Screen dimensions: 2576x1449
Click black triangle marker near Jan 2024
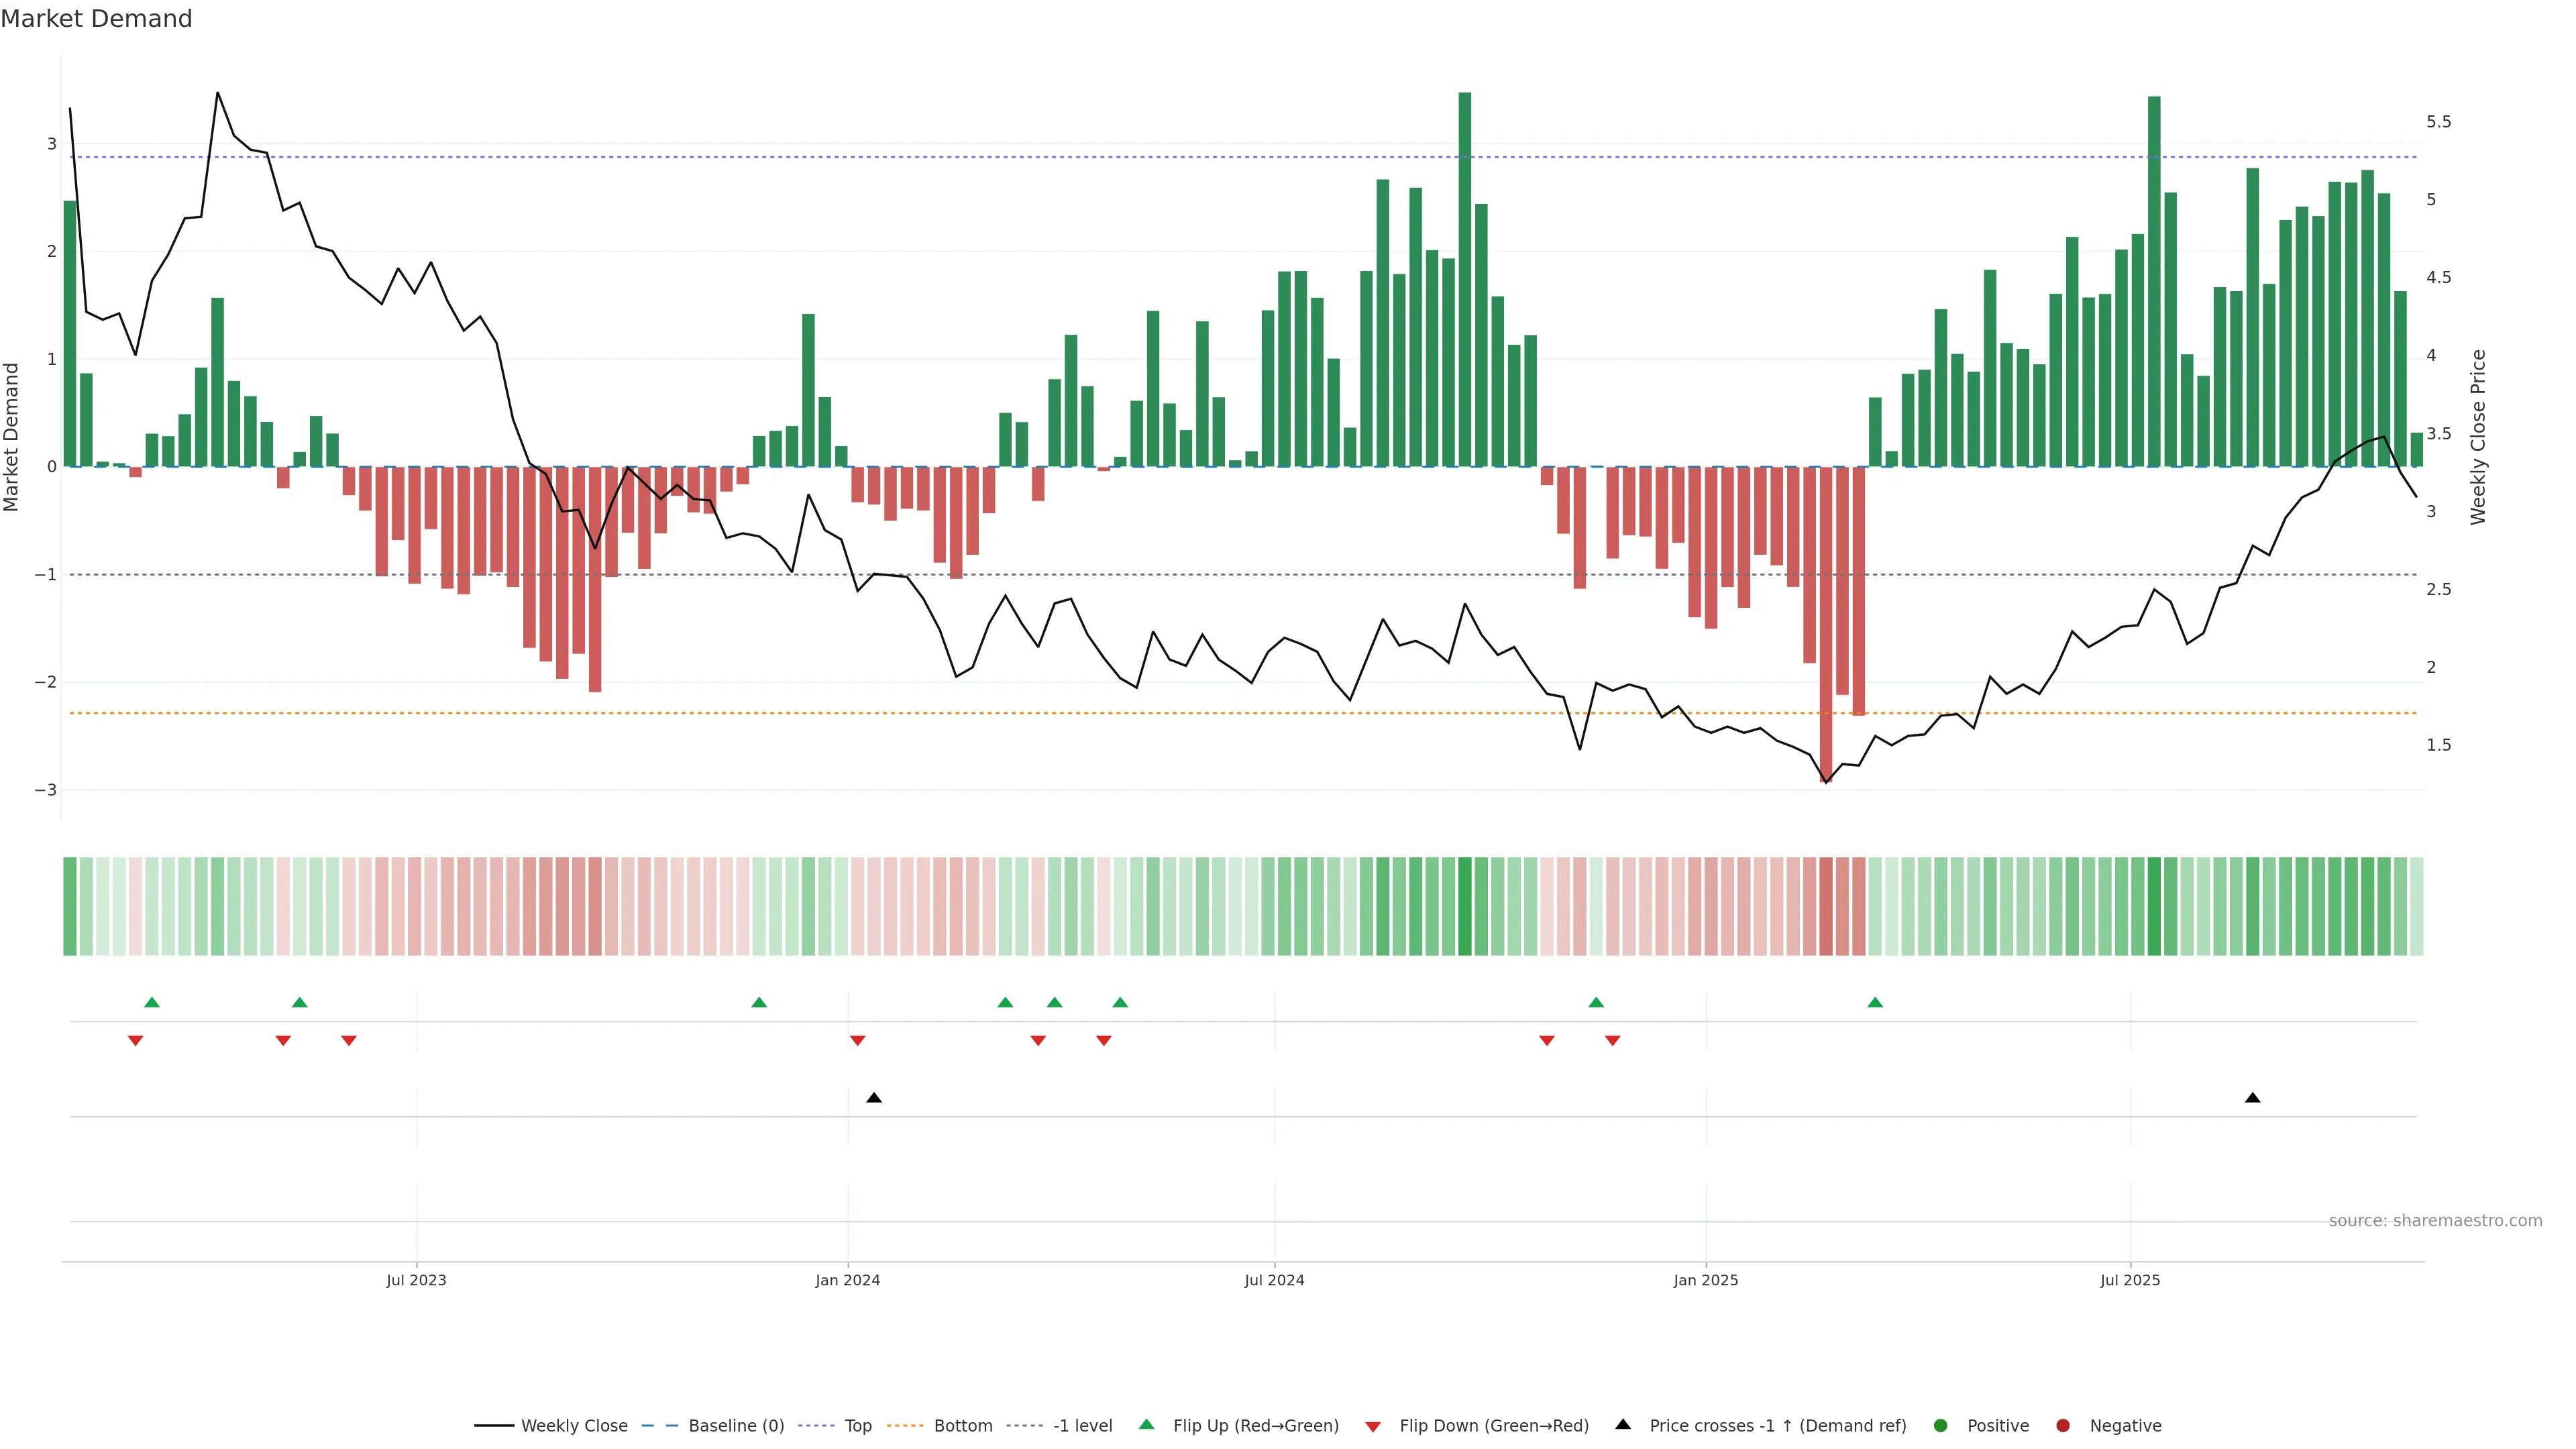[873, 1098]
